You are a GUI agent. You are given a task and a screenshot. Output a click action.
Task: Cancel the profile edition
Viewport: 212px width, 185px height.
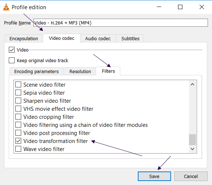click(191, 176)
